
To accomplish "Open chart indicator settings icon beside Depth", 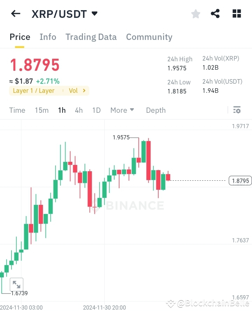I will click(x=237, y=110).
